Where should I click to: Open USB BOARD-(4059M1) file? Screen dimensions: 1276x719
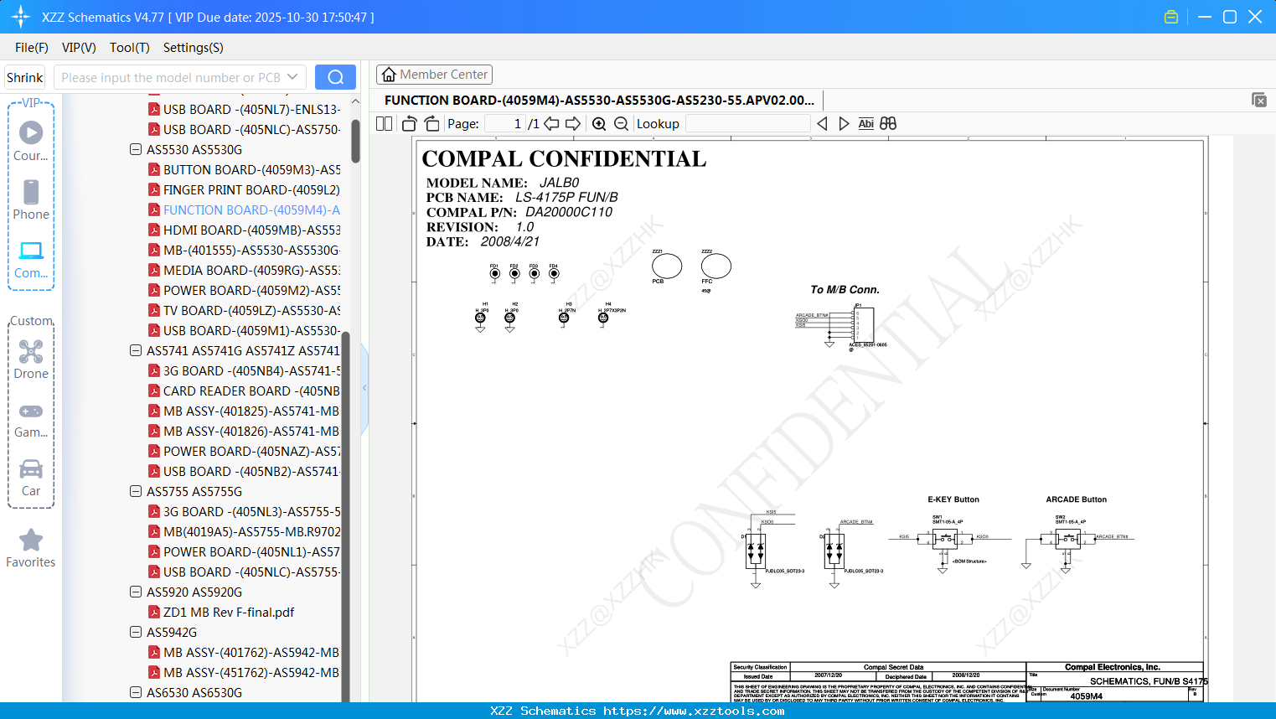[x=245, y=331]
